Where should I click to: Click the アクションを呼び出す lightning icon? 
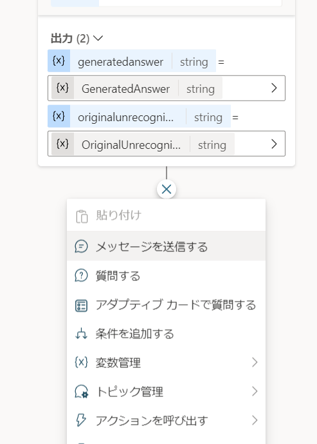[x=81, y=420]
